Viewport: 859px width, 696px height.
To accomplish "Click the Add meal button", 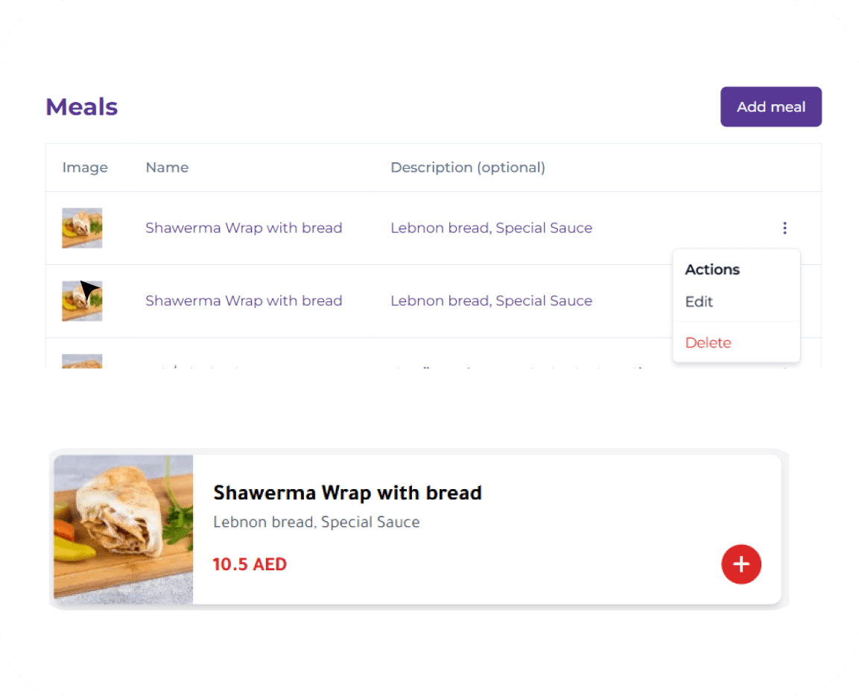I will tap(770, 106).
